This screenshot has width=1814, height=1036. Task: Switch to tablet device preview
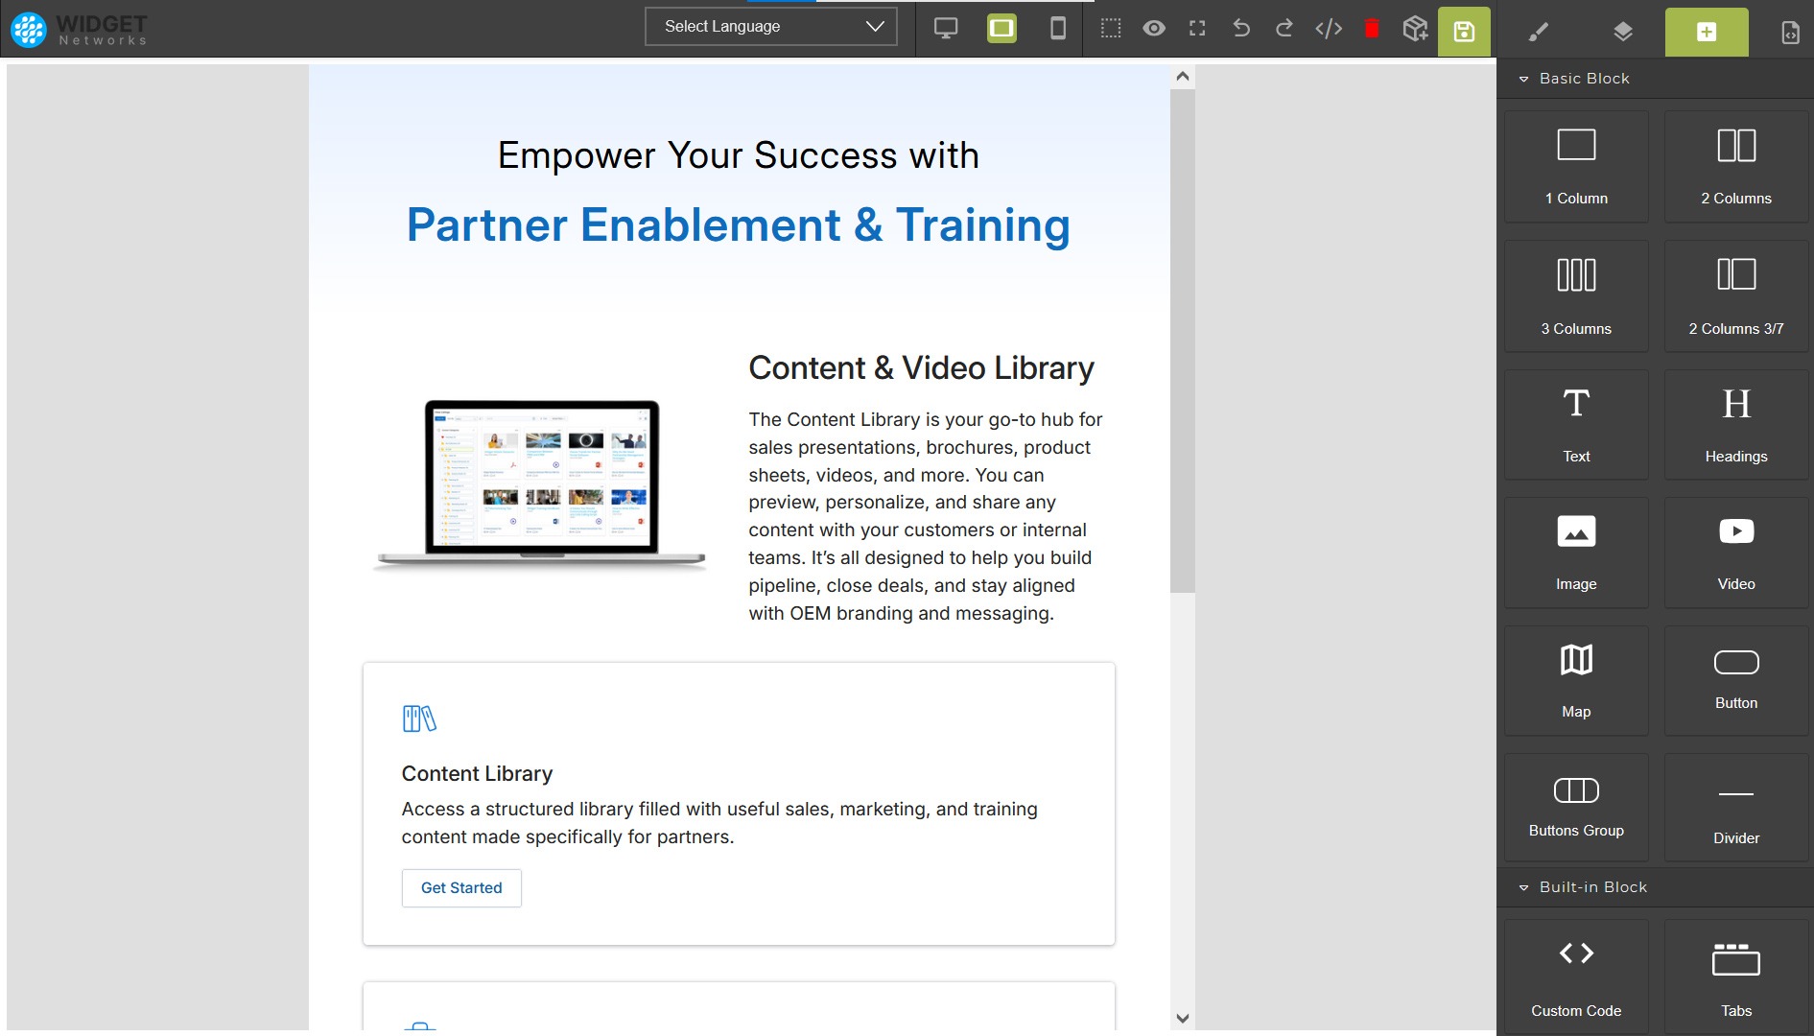click(1001, 29)
